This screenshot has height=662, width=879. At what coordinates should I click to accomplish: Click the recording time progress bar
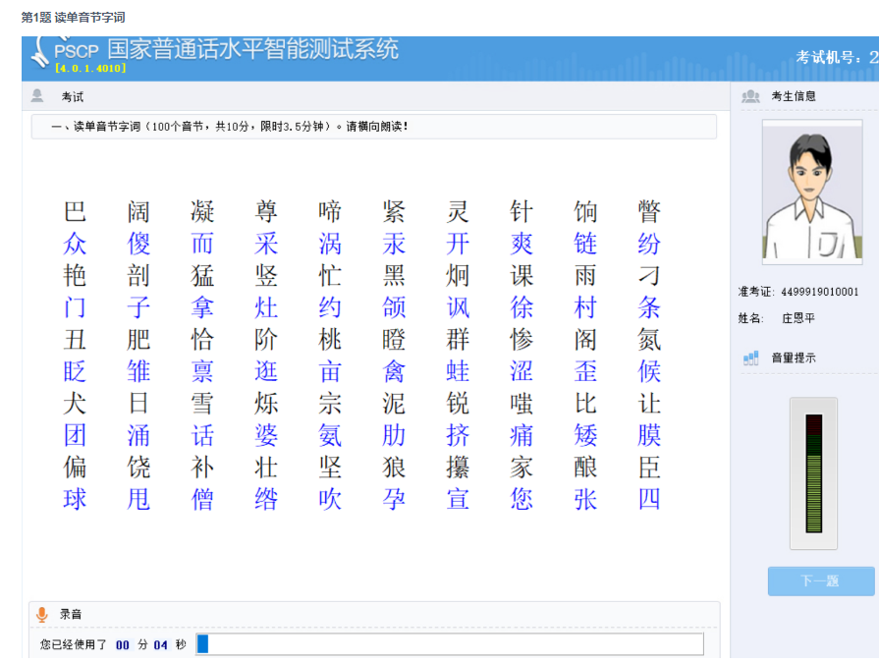[450, 644]
